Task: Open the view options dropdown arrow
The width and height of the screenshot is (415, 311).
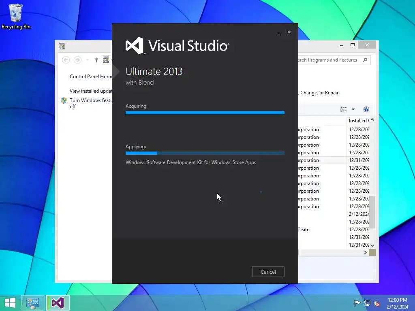Action: pyautogui.click(x=353, y=109)
